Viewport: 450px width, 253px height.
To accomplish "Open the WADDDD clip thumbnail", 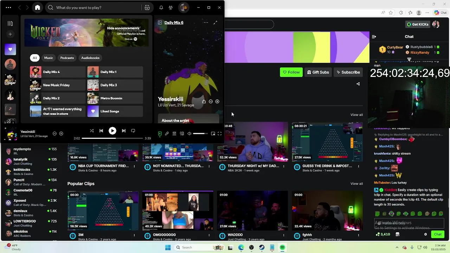I will coord(252,210).
